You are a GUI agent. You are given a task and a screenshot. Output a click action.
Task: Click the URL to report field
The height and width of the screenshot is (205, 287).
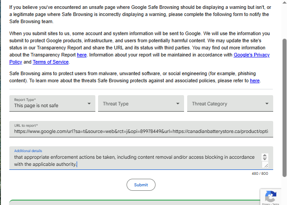pos(141,129)
